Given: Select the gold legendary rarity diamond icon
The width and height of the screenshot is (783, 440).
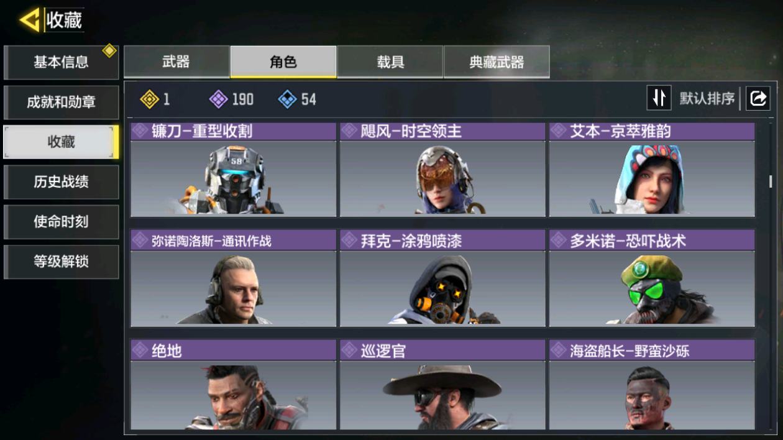Looking at the screenshot, I should click(x=150, y=99).
